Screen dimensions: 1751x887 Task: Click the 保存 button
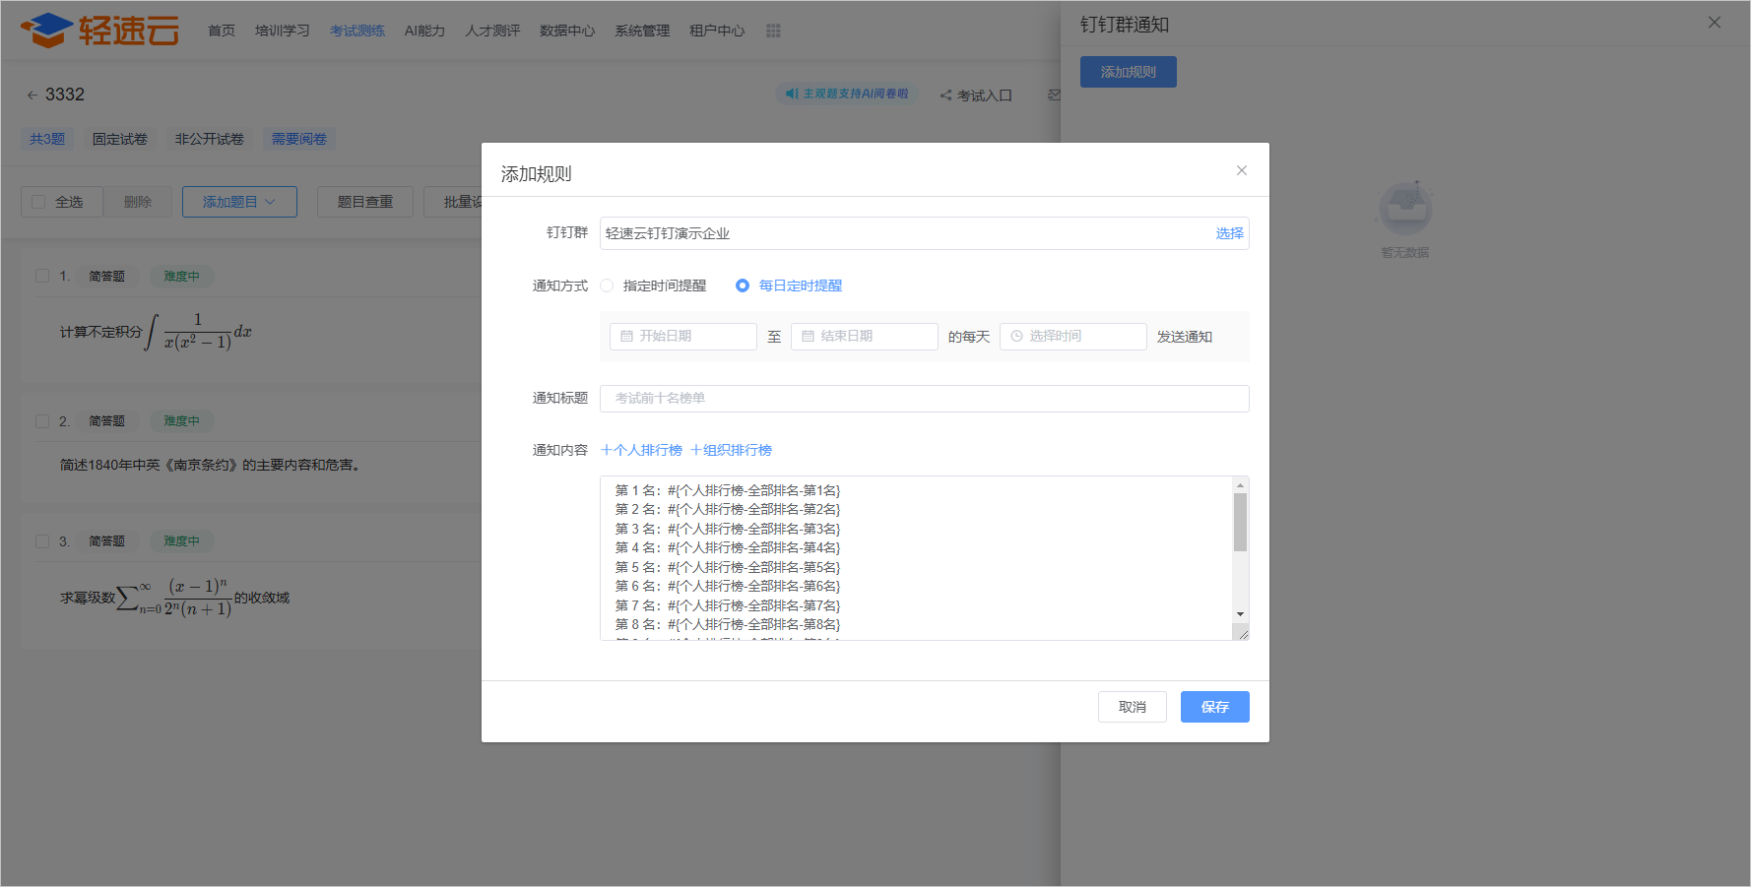[1214, 707]
